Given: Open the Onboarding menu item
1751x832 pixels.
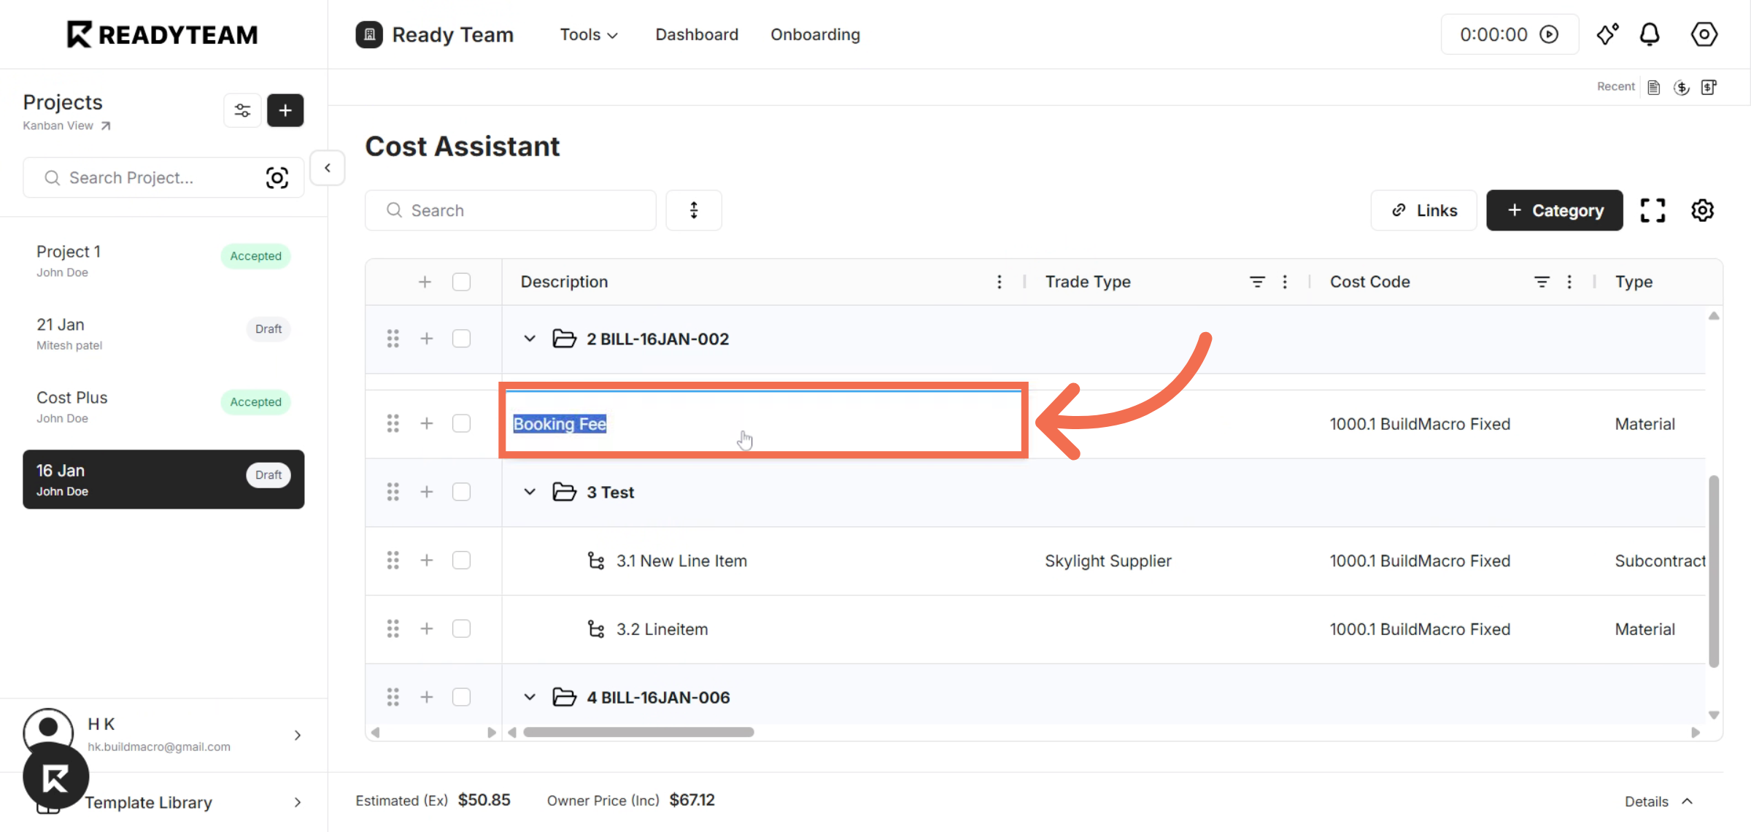Looking at the screenshot, I should [815, 34].
